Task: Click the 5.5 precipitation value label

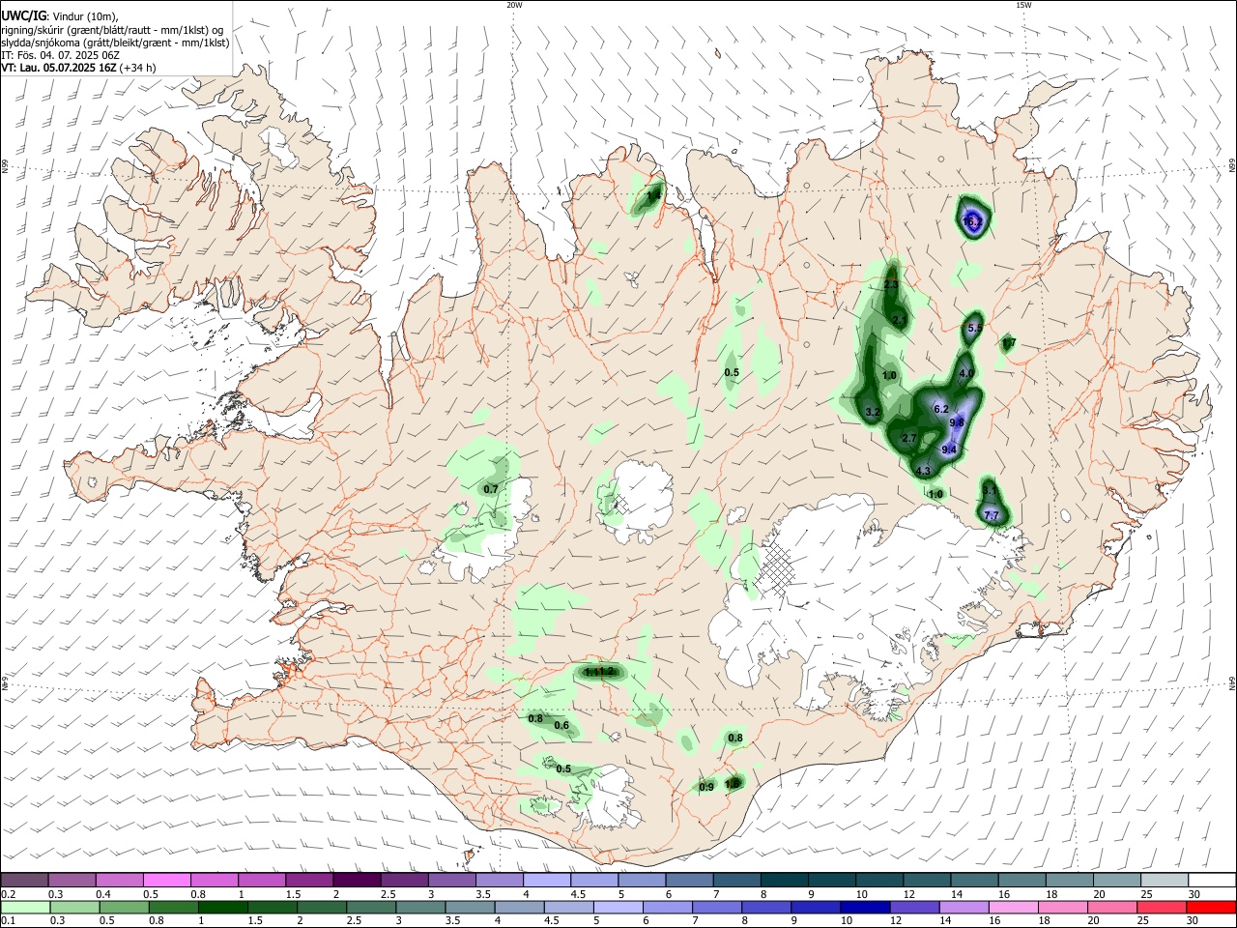Action: pos(974,329)
